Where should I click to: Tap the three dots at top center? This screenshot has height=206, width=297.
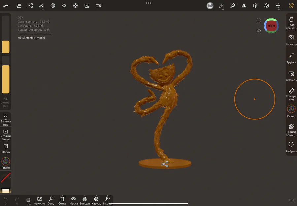coord(148,3)
